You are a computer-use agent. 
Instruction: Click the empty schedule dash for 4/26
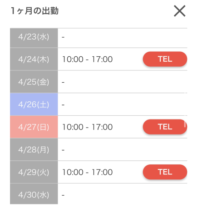pos(63,105)
